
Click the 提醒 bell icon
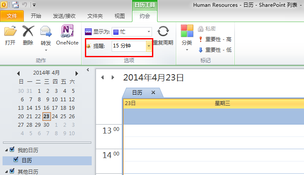coord(88,46)
